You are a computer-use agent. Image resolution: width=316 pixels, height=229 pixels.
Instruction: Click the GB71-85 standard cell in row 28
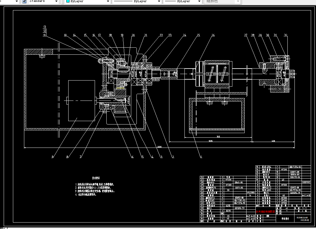(x=239, y=188)
